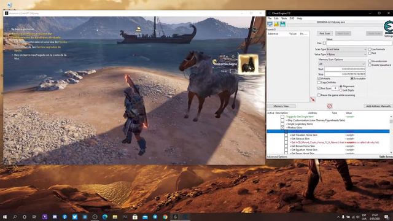Open Microsoft Store on taskbar
Image resolution: width=393 pixels, height=221 pixels.
(x=135, y=217)
